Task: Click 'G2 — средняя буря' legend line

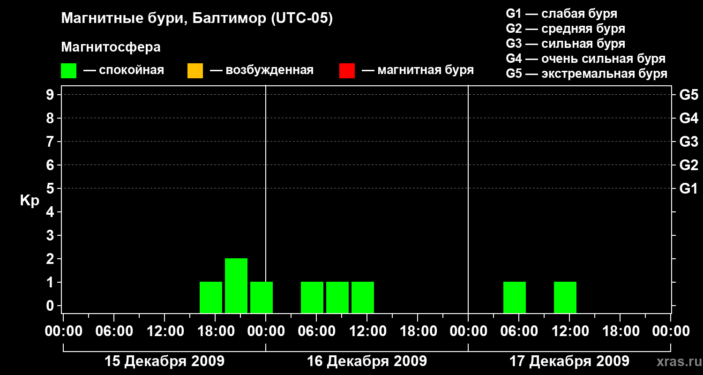Action: (565, 29)
